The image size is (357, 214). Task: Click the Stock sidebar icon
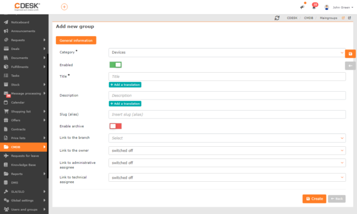point(6,84)
